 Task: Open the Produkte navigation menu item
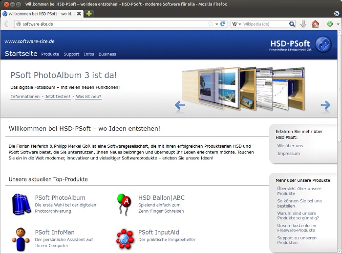tap(50, 54)
